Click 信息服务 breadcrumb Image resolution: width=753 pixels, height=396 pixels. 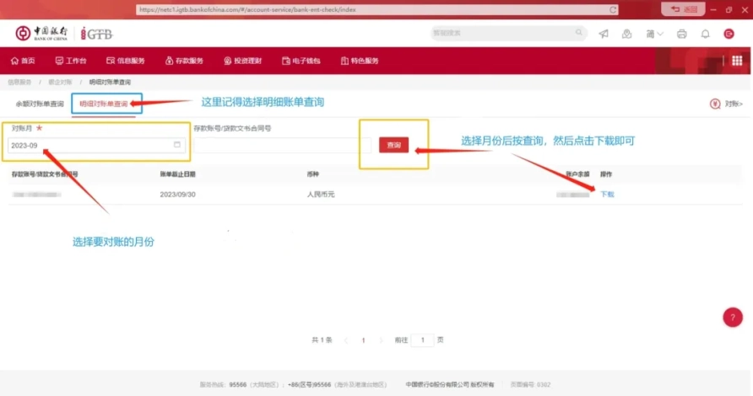[x=19, y=82]
